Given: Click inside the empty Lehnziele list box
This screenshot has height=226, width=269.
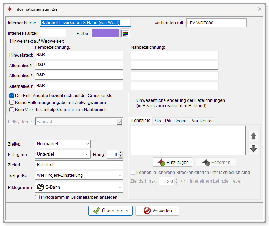Looking at the screenshot, I should 188,140.
